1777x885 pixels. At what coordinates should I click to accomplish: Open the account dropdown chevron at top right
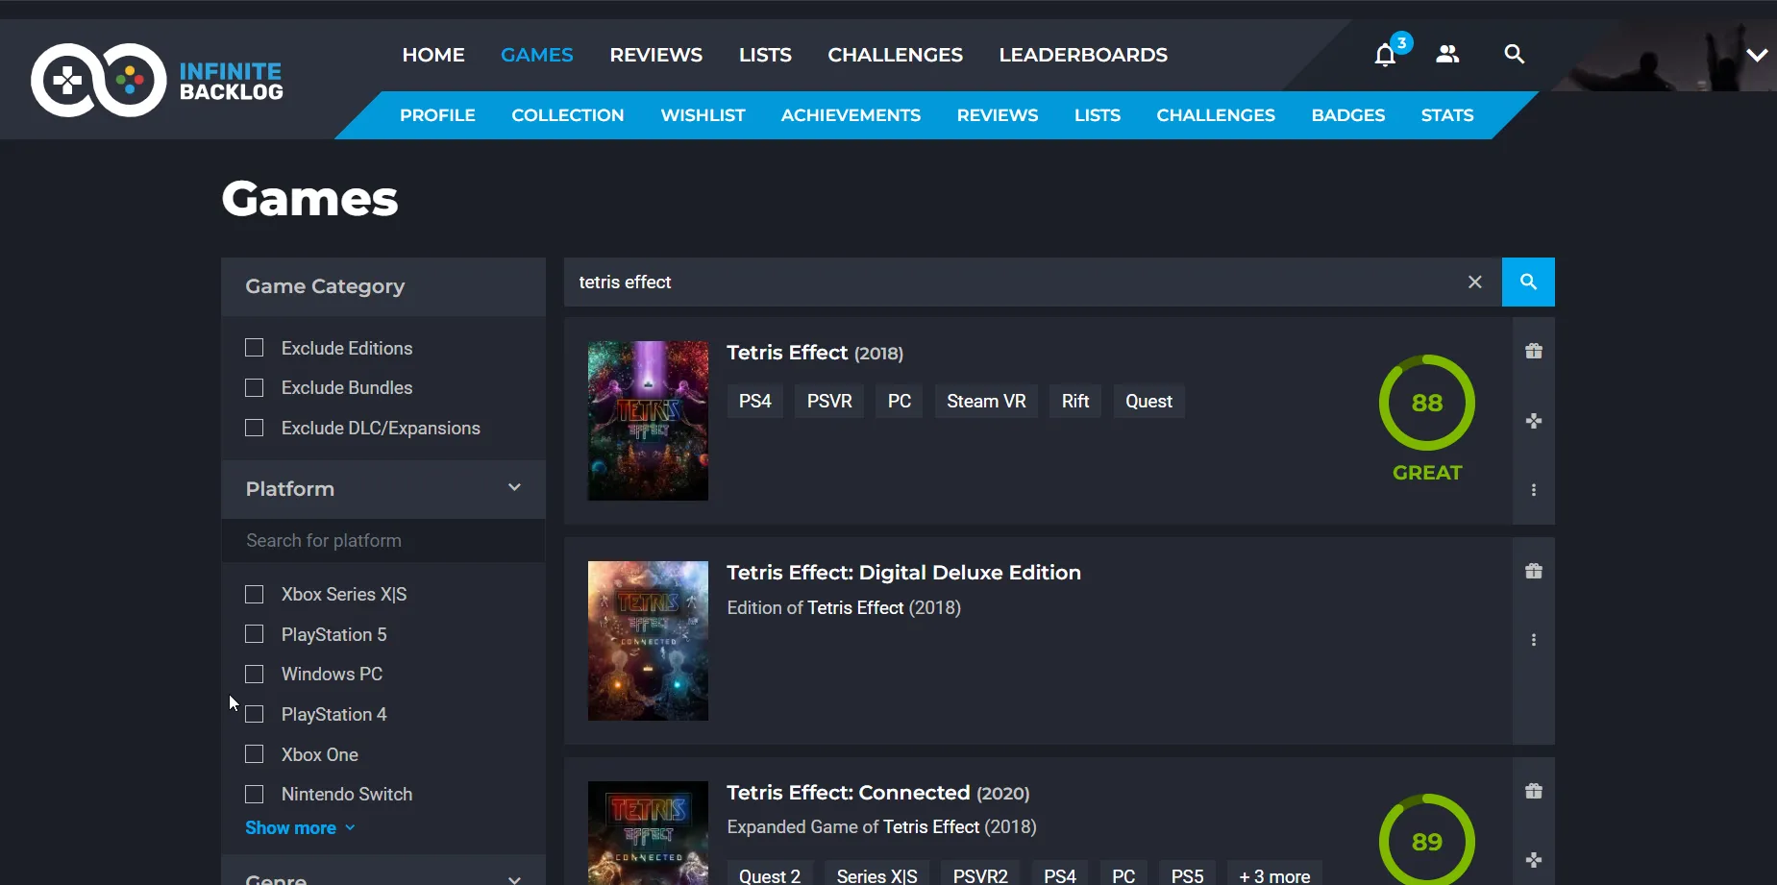click(1758, 55)
